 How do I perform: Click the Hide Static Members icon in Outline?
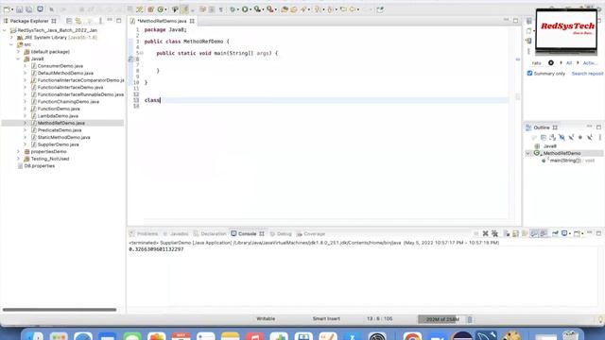[571, 137]
